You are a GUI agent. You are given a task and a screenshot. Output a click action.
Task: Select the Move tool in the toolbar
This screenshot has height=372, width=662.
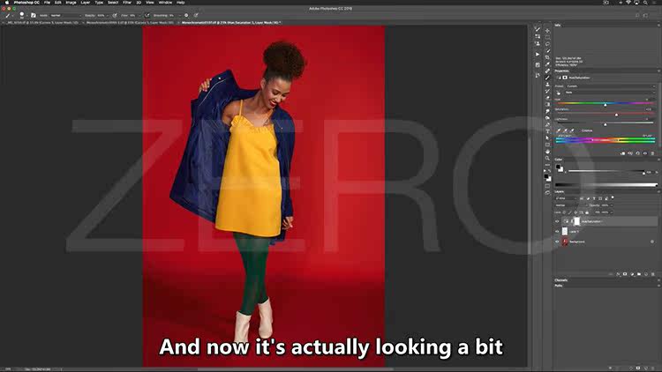tap(547, 31)
